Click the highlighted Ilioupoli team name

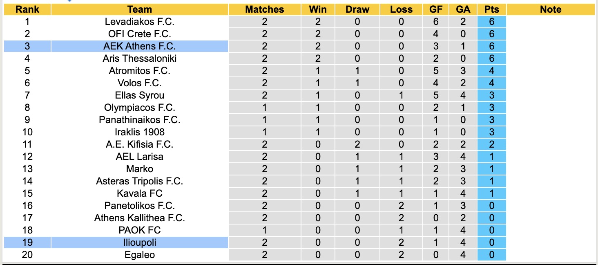[139, 243]
